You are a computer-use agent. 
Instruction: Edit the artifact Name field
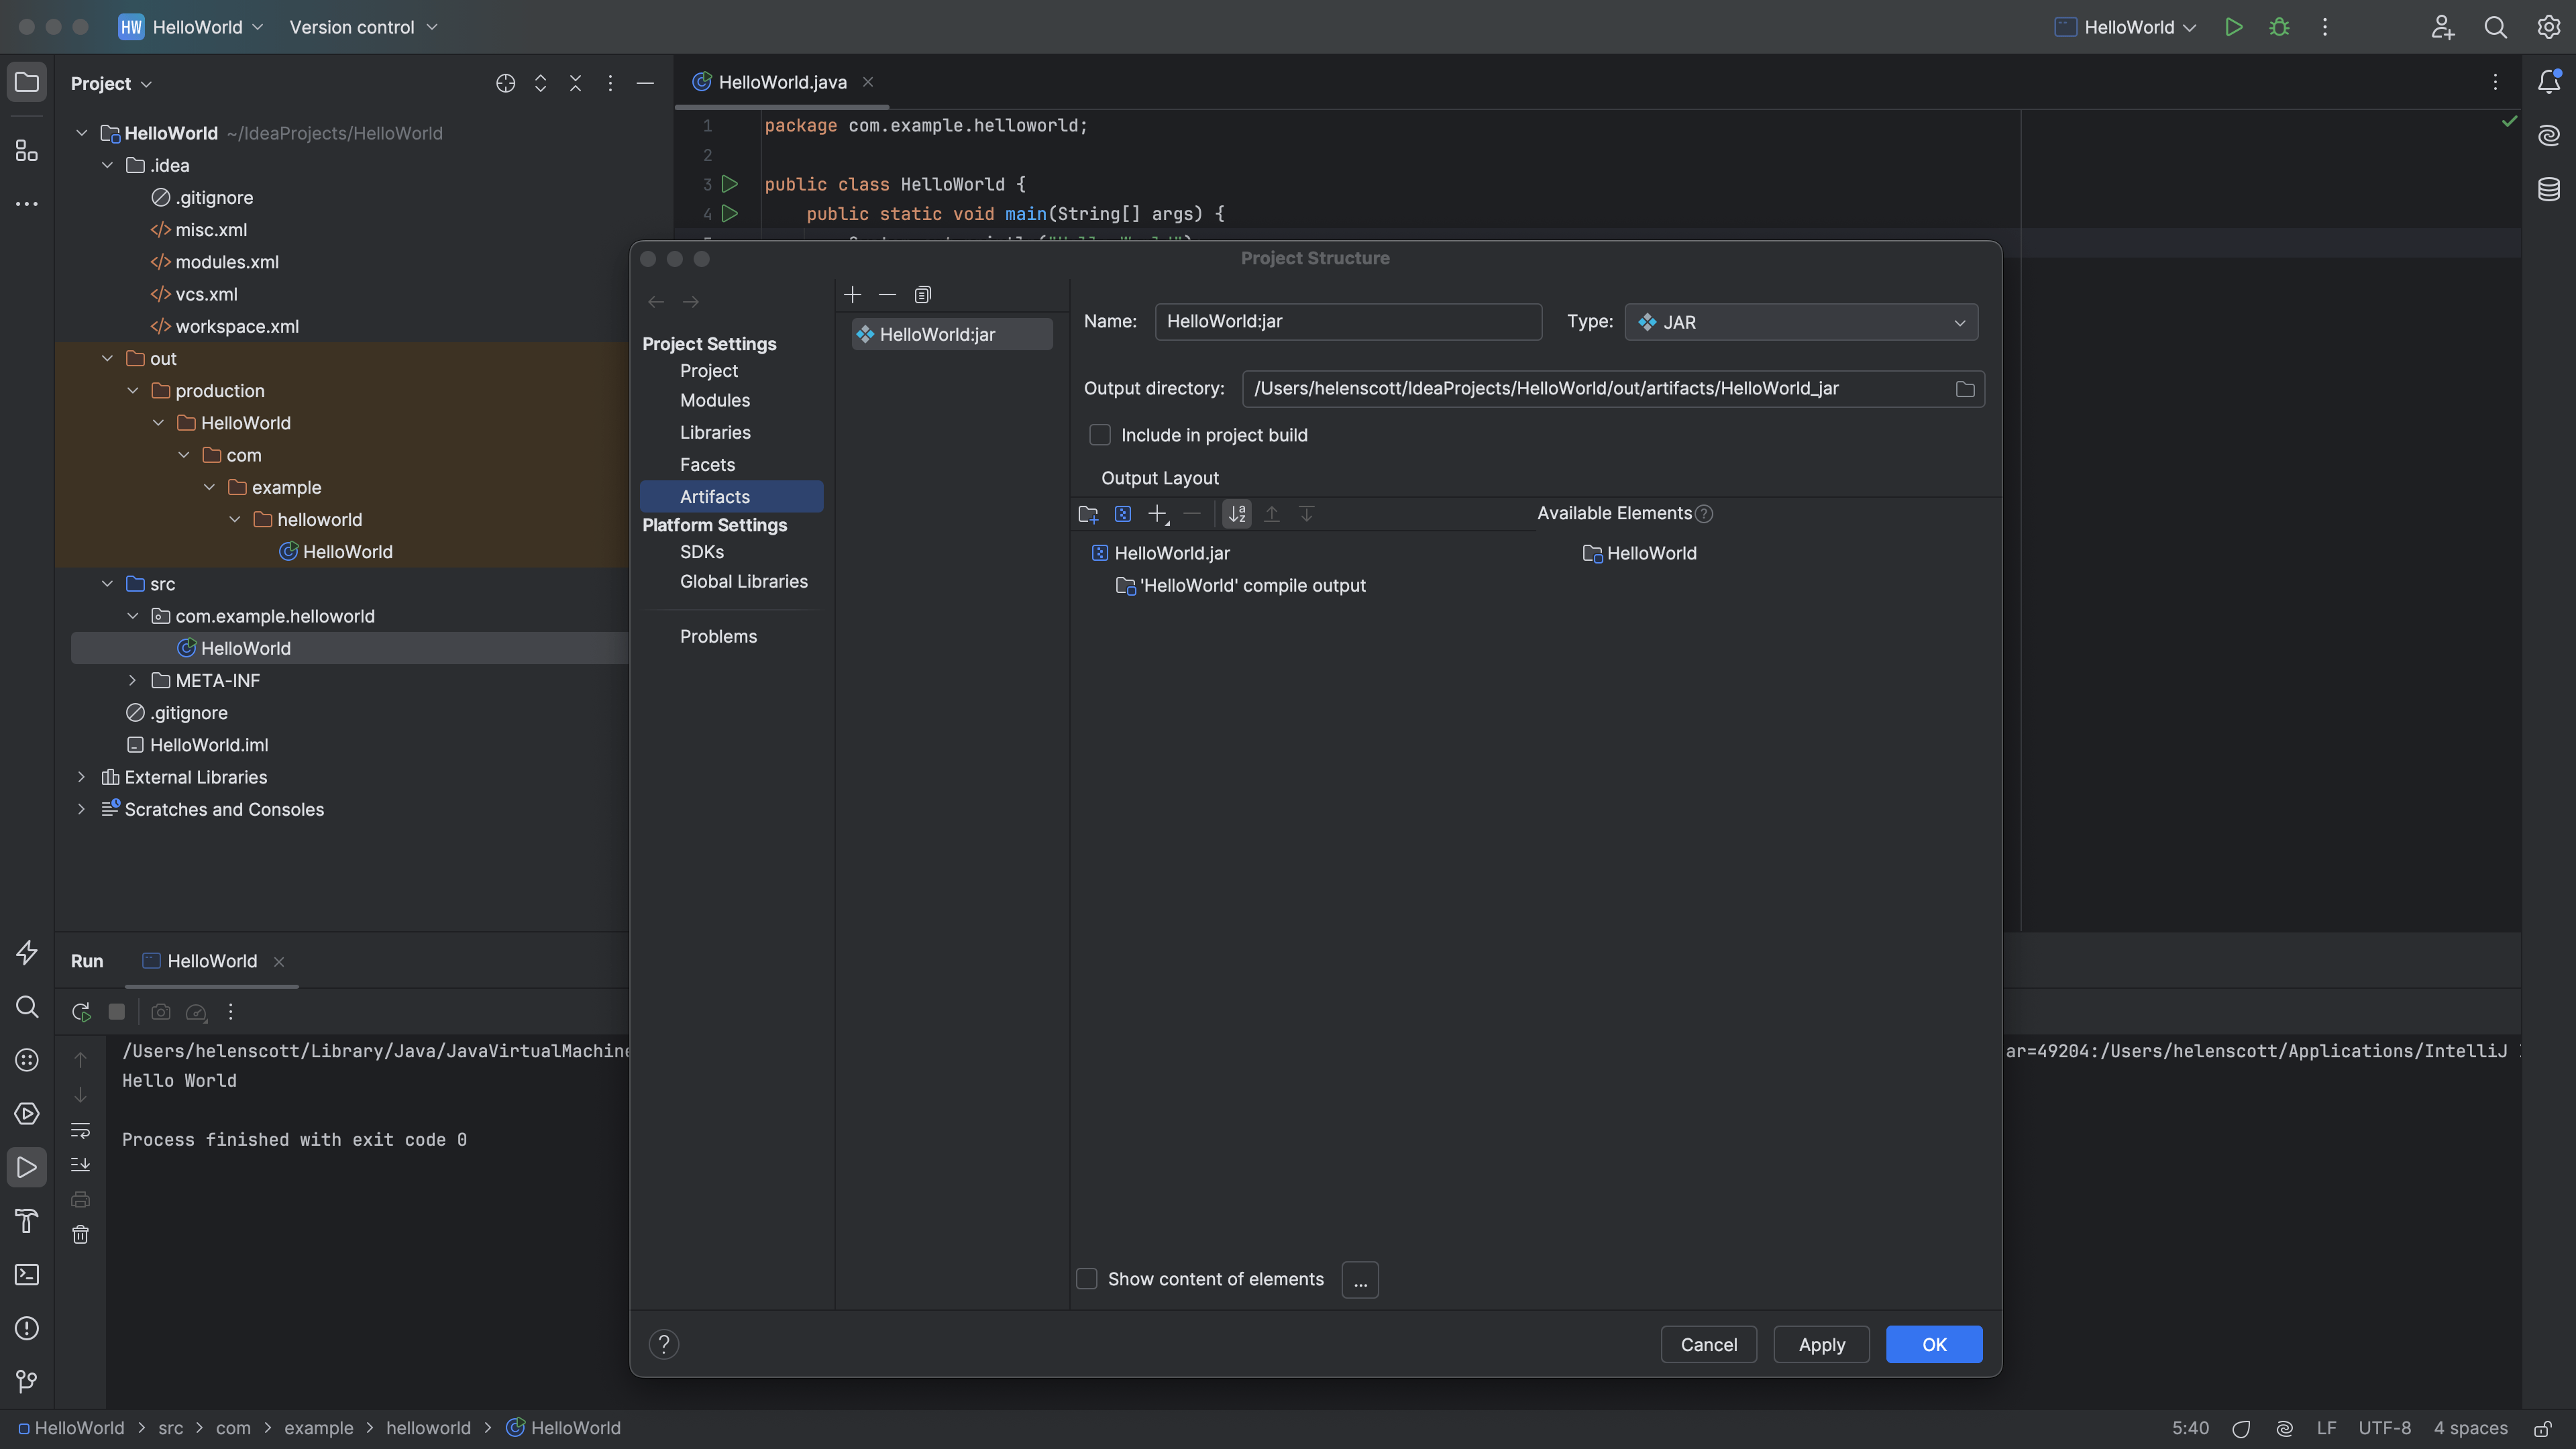point(1348,321)
